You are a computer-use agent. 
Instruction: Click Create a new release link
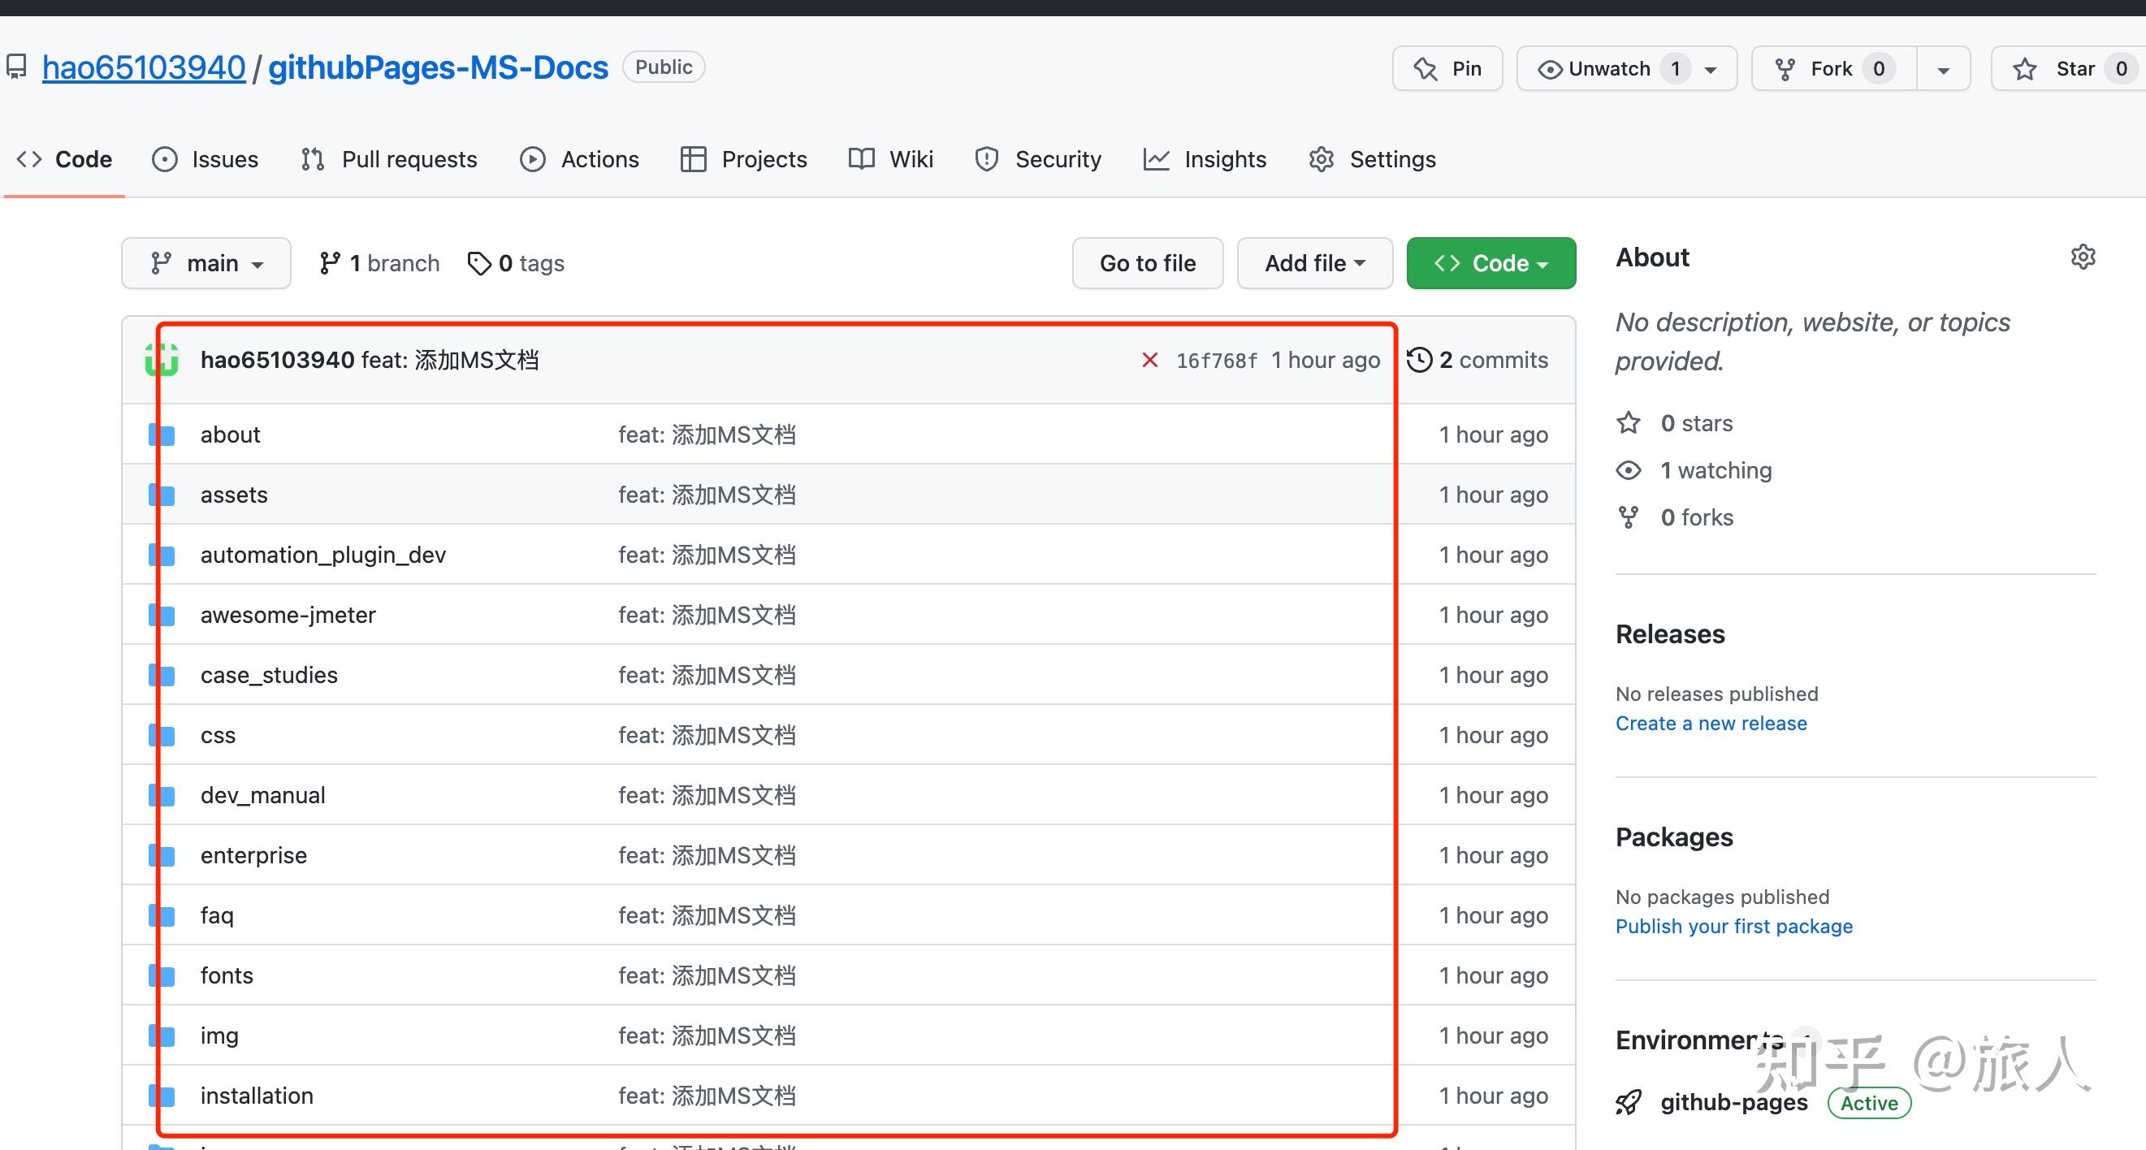click(x=1711, y=723)
